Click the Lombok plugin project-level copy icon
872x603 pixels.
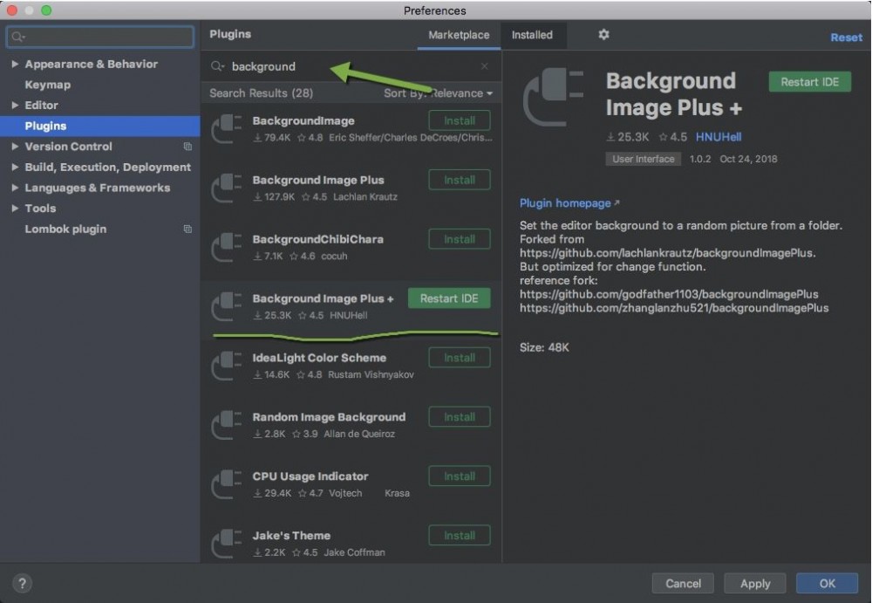(x=187, y=229)
